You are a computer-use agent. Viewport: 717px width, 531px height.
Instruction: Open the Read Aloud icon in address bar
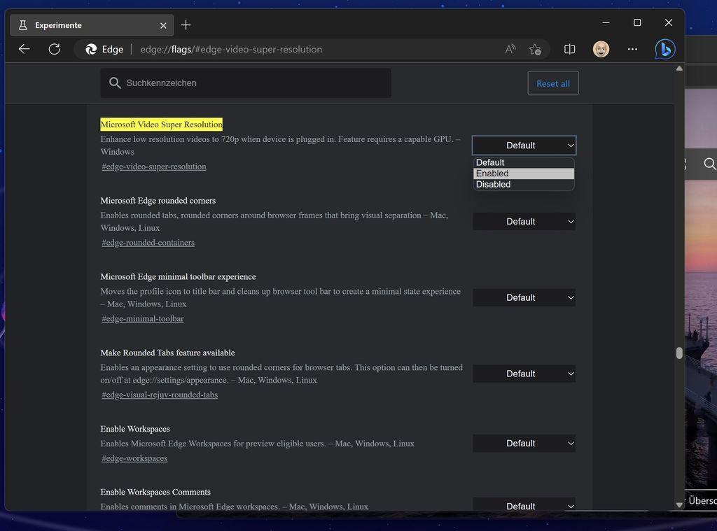point(510,49)
